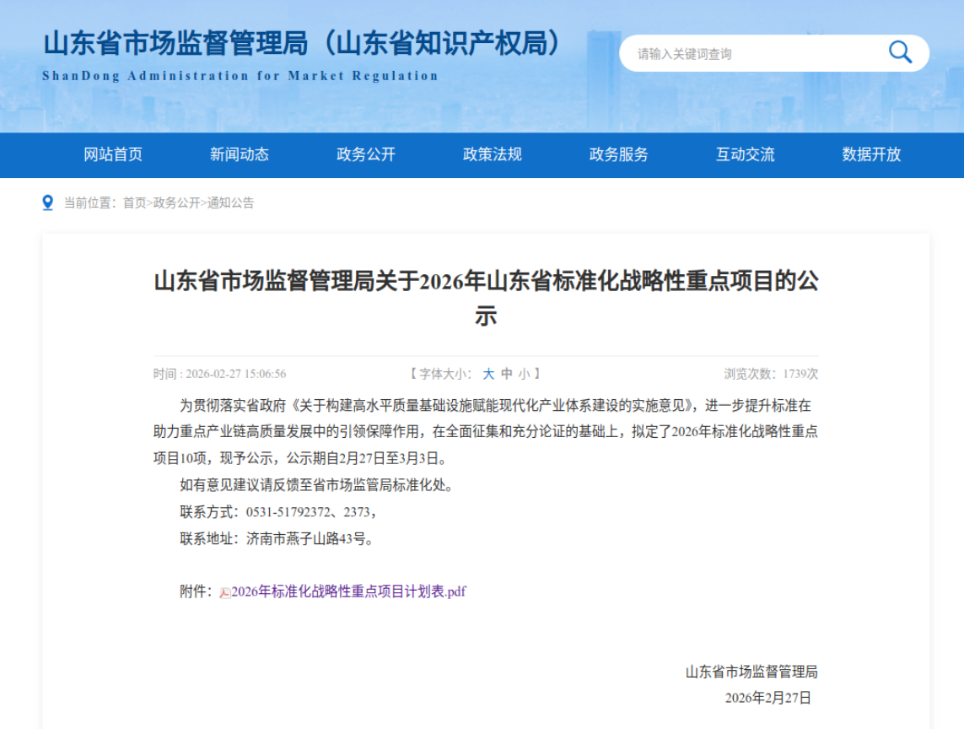964x729 pixels.
Task: Select the 政务公开 menu tab
Action: click(x=366, y=154)
